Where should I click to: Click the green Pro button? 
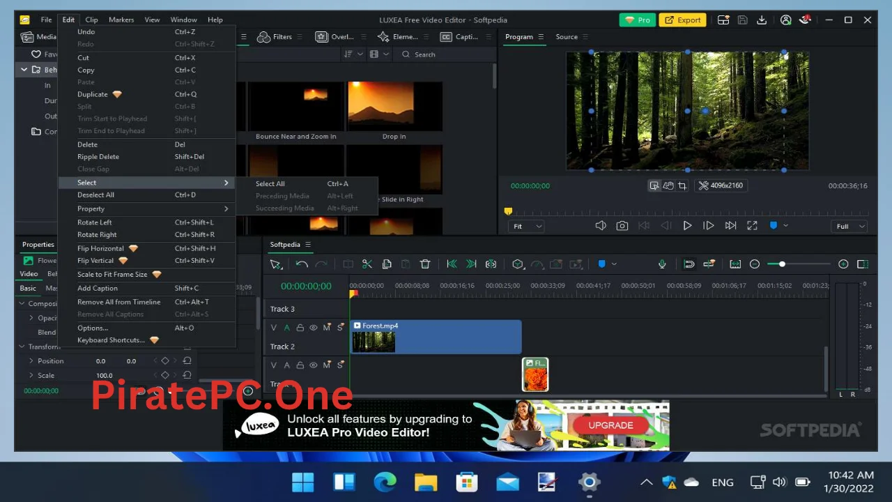coord(637,20)
